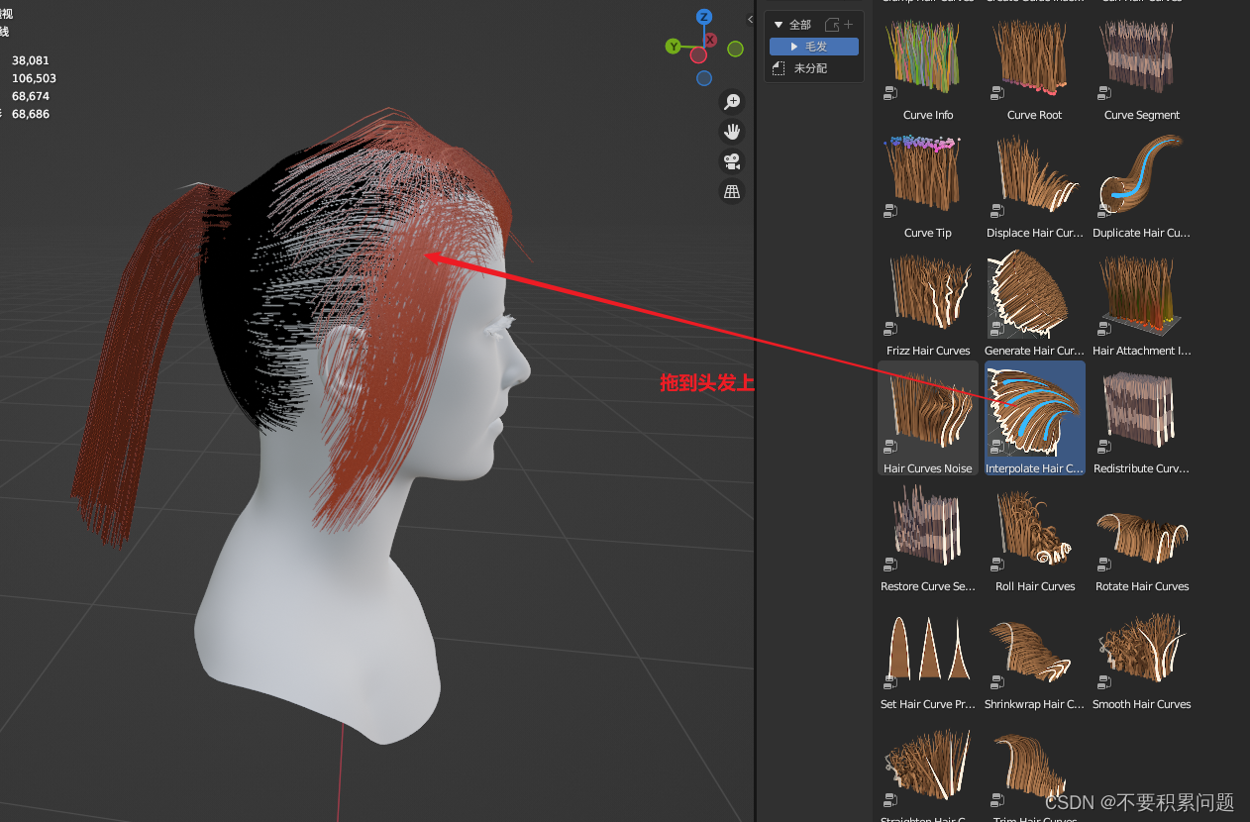The height and width of the screenshot is (822, 1250).
Task: Select the Hair Curves Noise asset
Action: click(928, 418)
